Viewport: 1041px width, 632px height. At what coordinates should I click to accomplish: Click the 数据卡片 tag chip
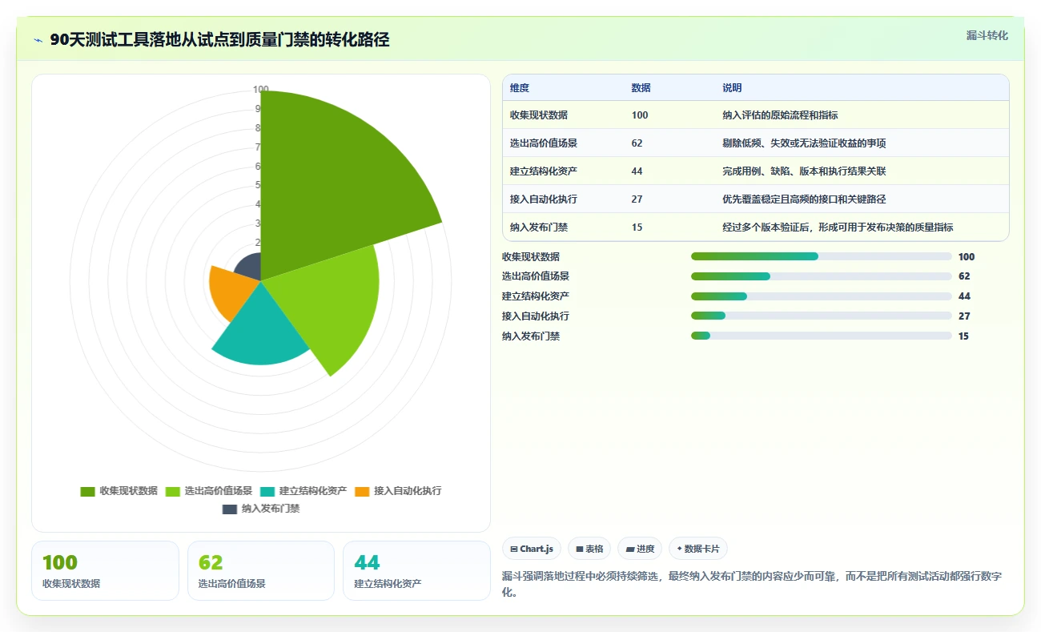tap(698, 549)
